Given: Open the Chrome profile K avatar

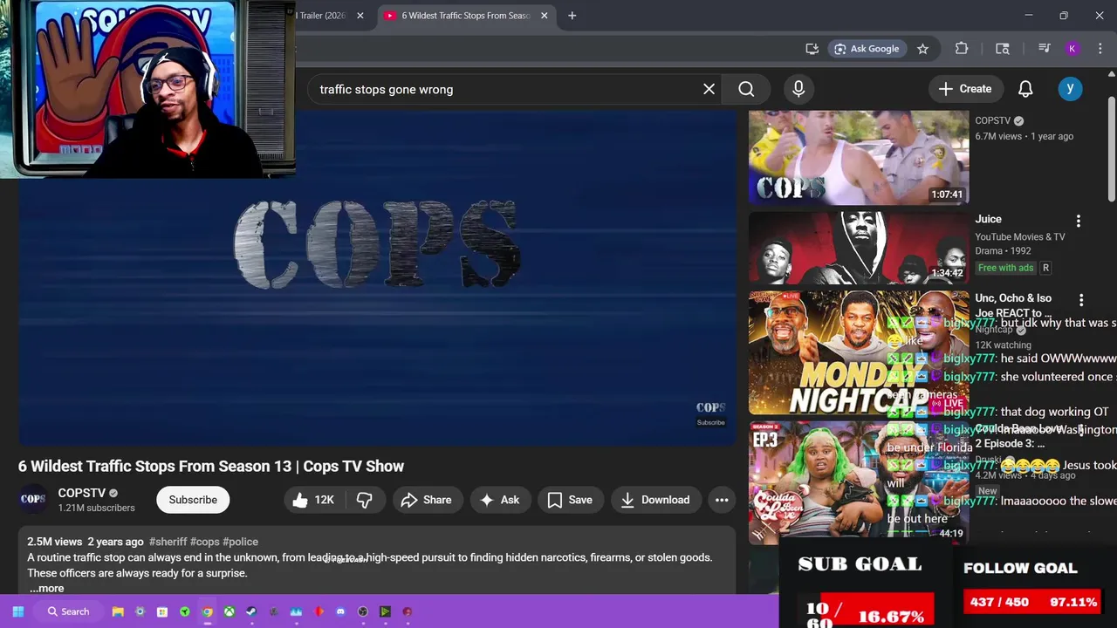Looking at the screenshot, I should (x=1072, y=49).
